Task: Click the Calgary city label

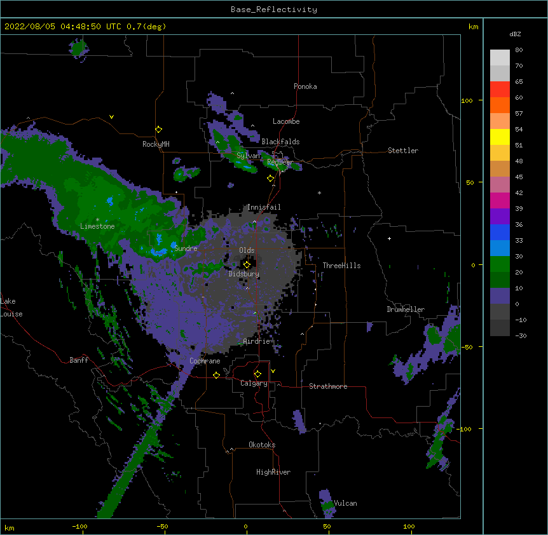Action: (x=254, y=383)
